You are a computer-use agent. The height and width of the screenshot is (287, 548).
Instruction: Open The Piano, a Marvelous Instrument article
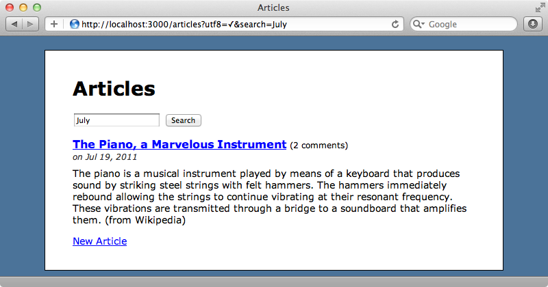point(179,144)
